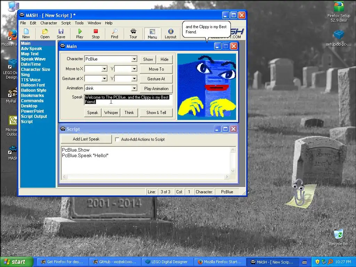Click the Show character button

(x=148, y=59)
